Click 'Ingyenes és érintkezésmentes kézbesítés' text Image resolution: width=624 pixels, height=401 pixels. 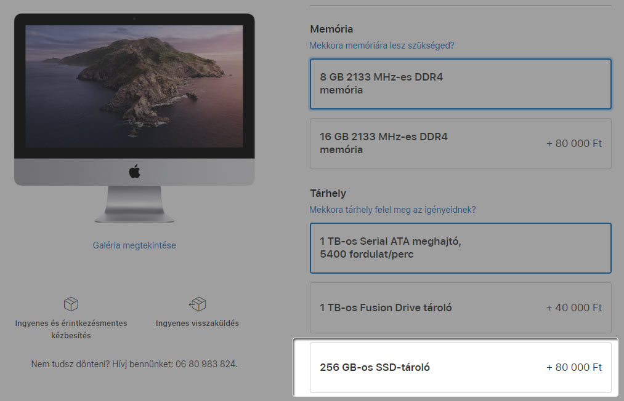[71, 329]
